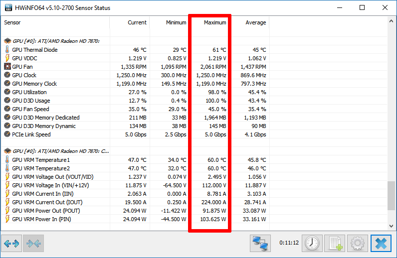Close sensor window with blue X button
The image size is (397, 258).
pos(381,244)
